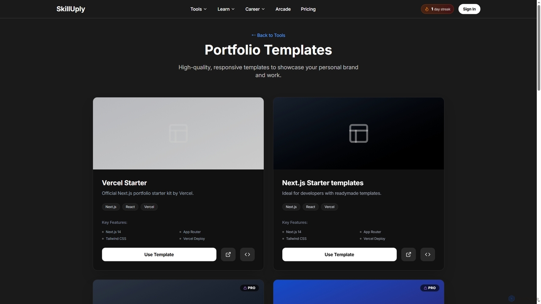Click "App Router" feature in Vercel Starter
The height and width of the screenshot is (304, 541).
pos(192,232)
